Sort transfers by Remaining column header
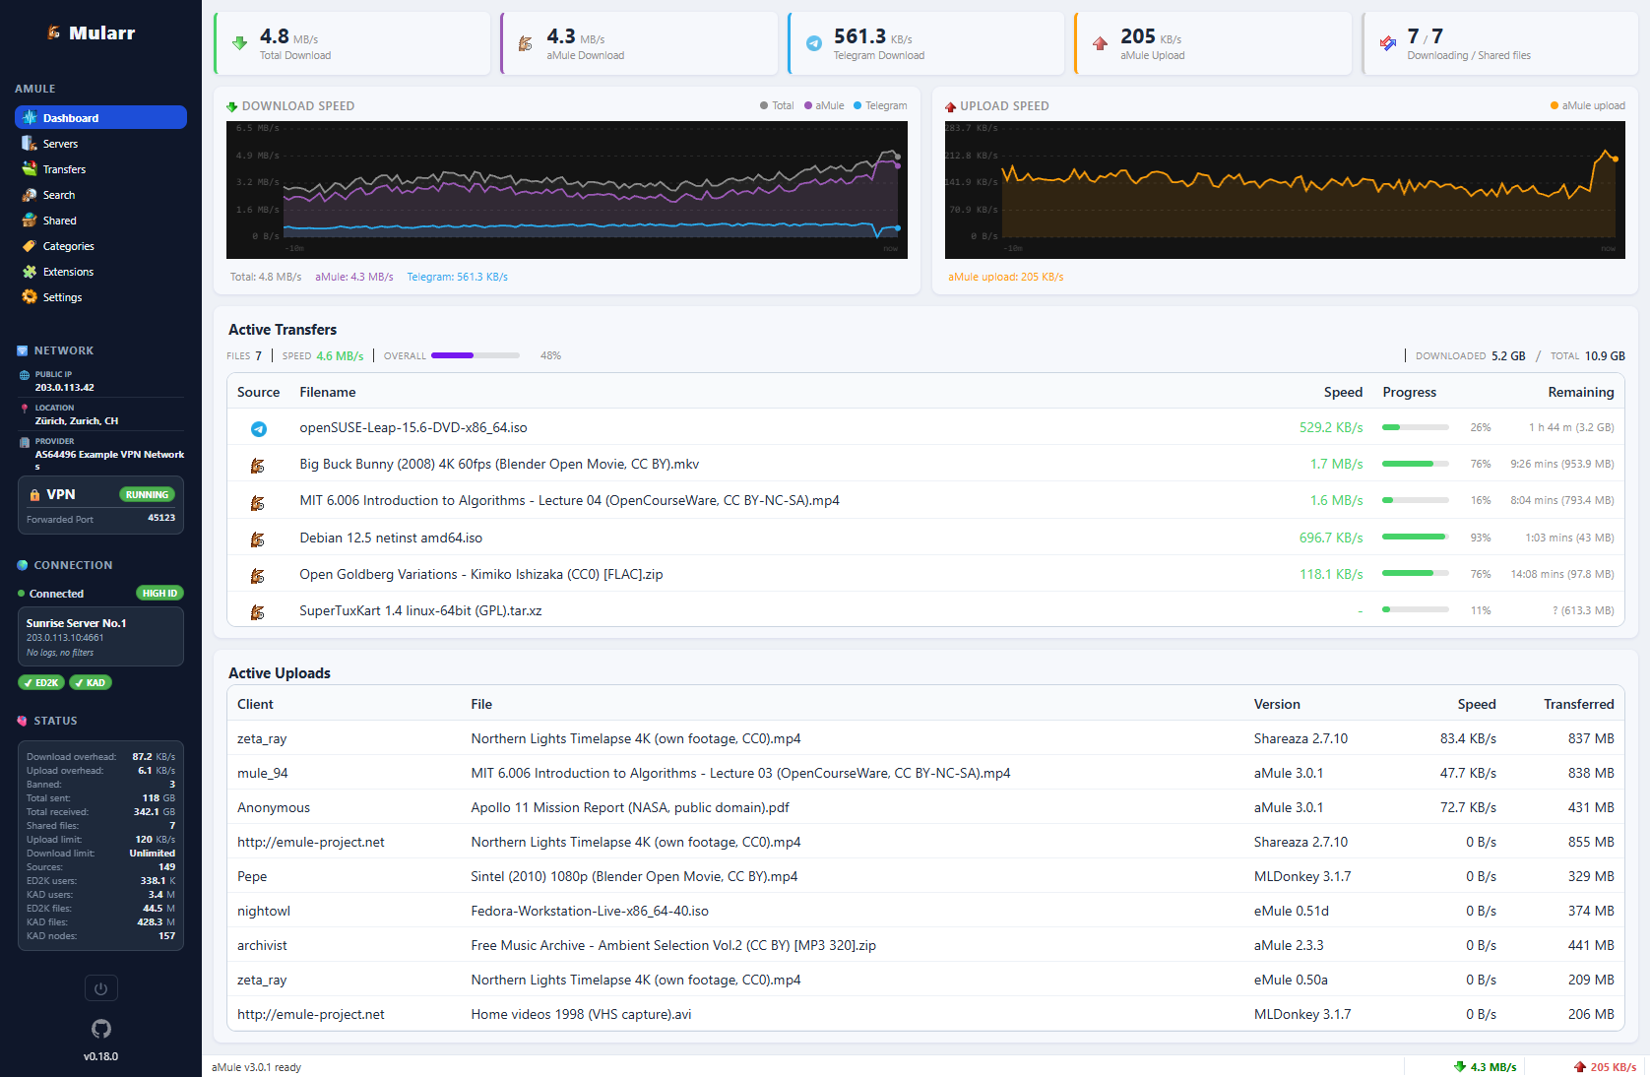The width and height of the screenshot is (1650, 1077). 1581,392
